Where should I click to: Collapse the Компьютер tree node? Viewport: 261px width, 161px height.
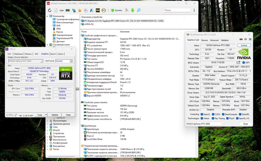(48, 16)
